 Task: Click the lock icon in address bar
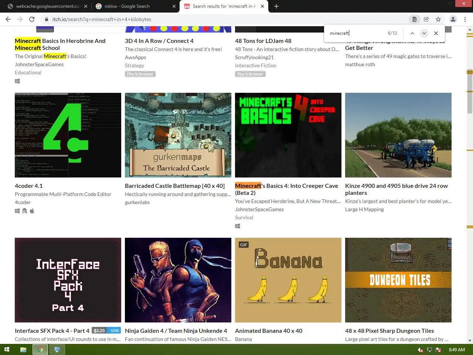(47, 19)
